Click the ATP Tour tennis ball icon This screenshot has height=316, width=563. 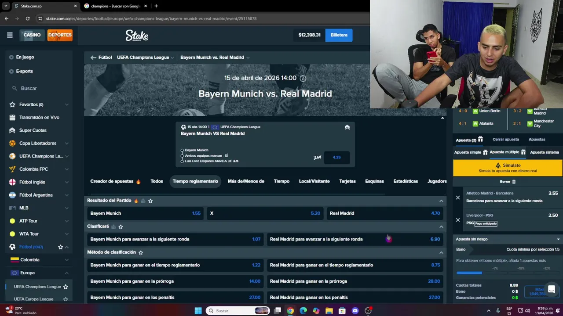pyautogui.click(x=12, y=221)
